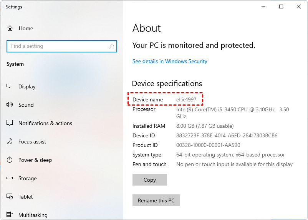
Task: Click the Multitasking icon
Action: pyautogui.click(x=10, y=215)
